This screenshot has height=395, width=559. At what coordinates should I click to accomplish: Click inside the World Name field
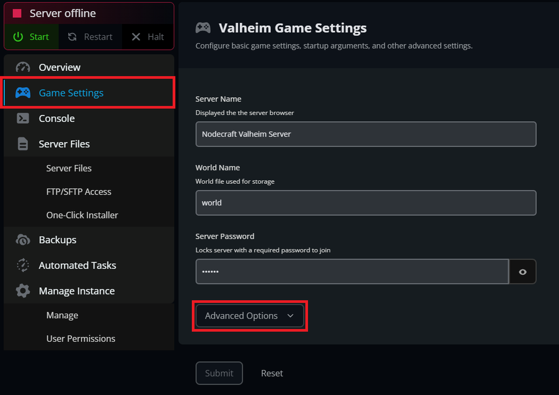(366, 203)
